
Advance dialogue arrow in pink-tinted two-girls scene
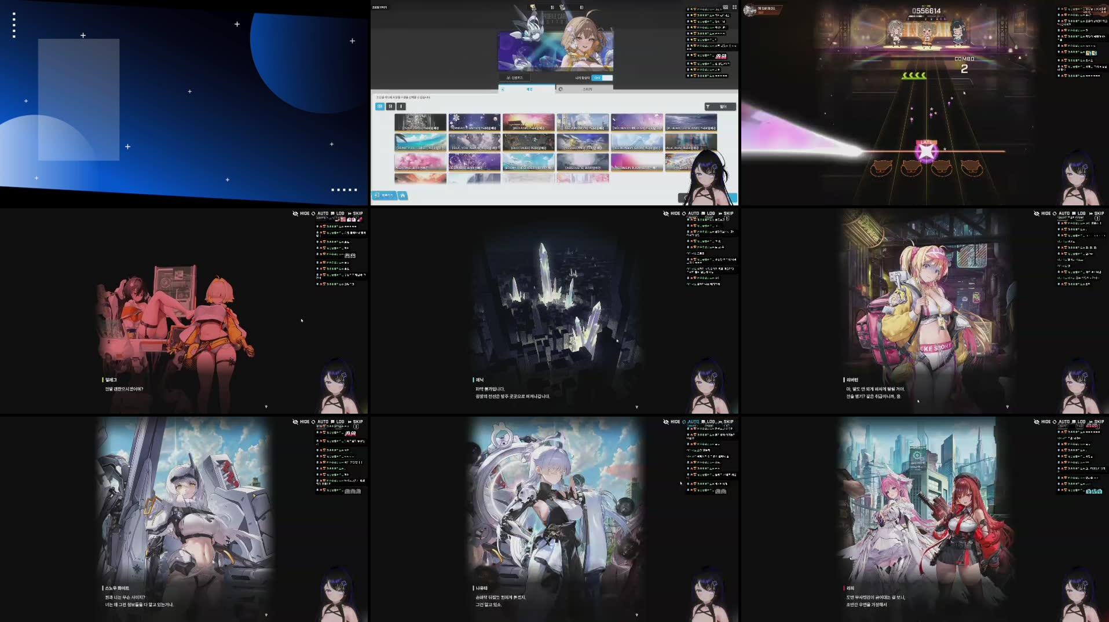[x=266, y=407]
